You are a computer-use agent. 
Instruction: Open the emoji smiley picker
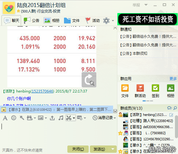pos(14,118)
